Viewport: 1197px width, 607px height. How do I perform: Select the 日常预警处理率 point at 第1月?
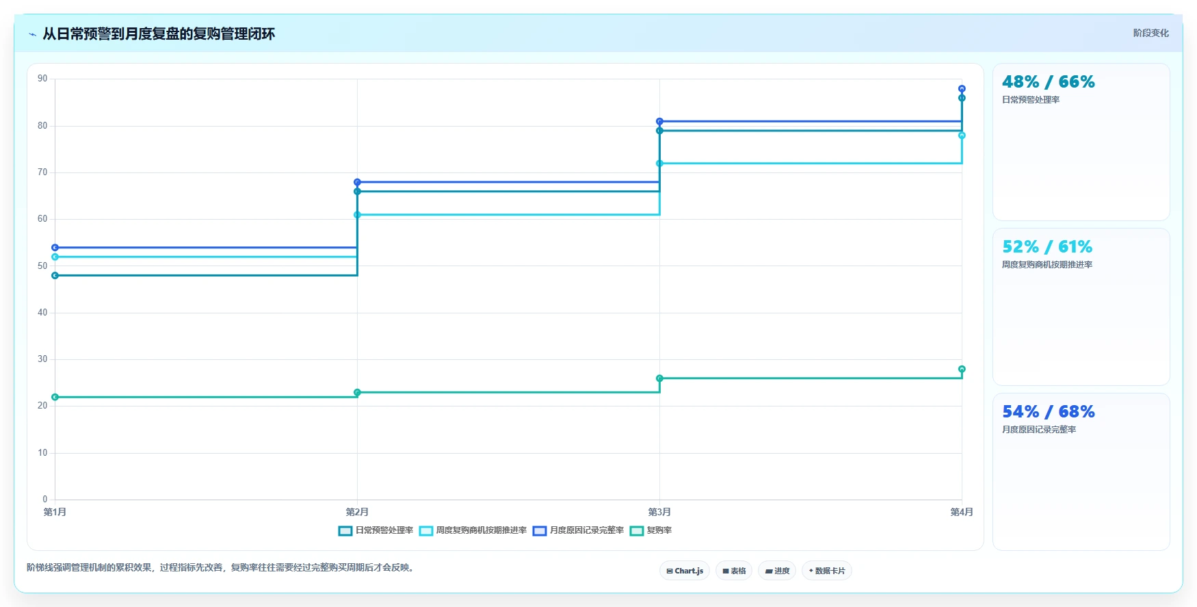click(55, 276)
